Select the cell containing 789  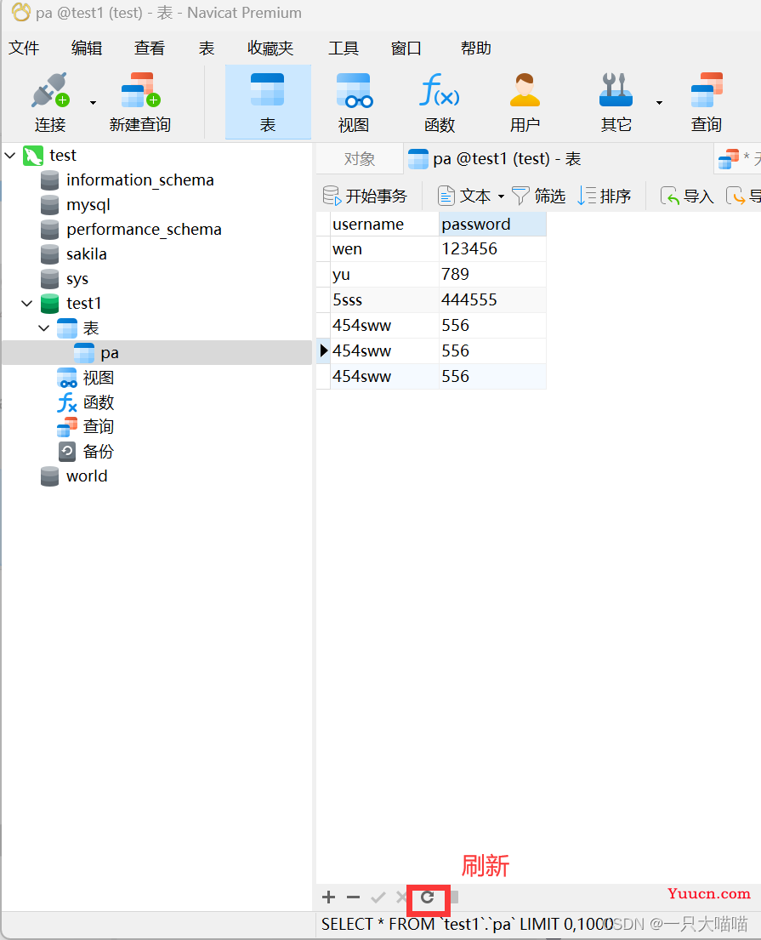pos(492,275)
